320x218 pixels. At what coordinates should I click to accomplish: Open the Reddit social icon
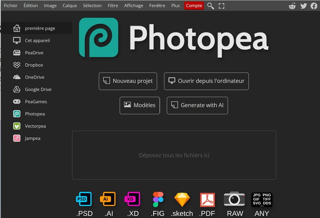coord(293,6)
